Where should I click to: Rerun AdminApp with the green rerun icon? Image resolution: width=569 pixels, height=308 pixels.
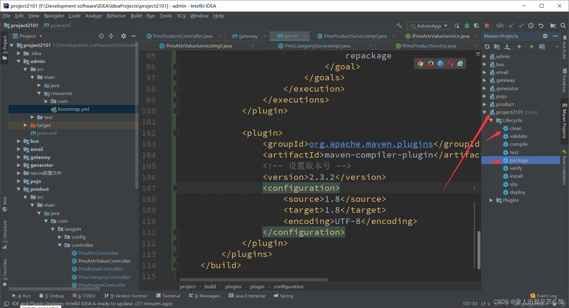457,26
